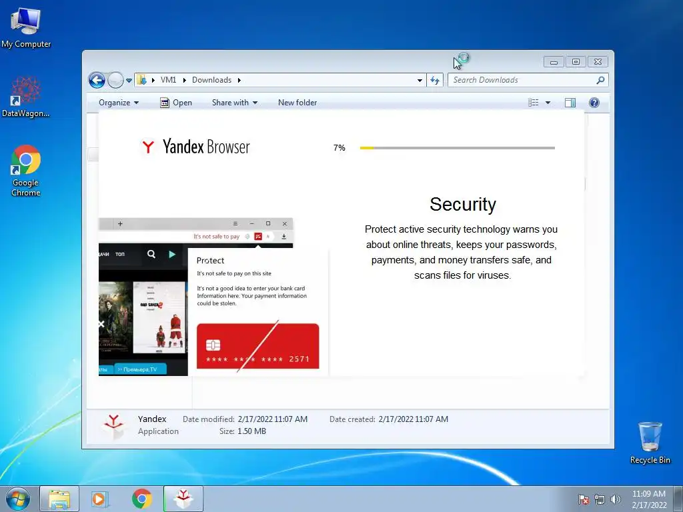Close the Downloads Explorer window
This screenshot has width=683, height=512.
coord(598,62)
